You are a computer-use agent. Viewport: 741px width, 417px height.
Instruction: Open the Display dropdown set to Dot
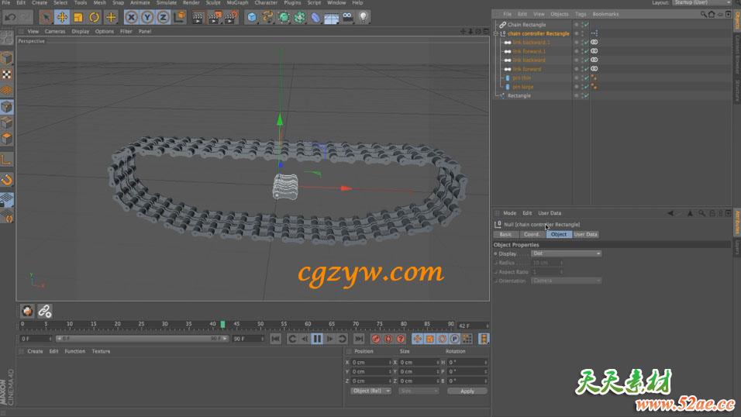pos(566,254)
